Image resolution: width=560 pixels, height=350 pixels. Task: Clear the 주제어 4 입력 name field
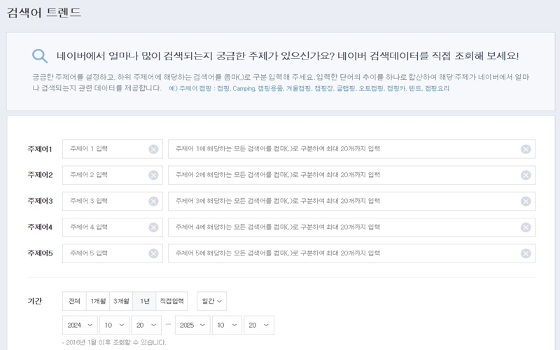tap(153, 227)
